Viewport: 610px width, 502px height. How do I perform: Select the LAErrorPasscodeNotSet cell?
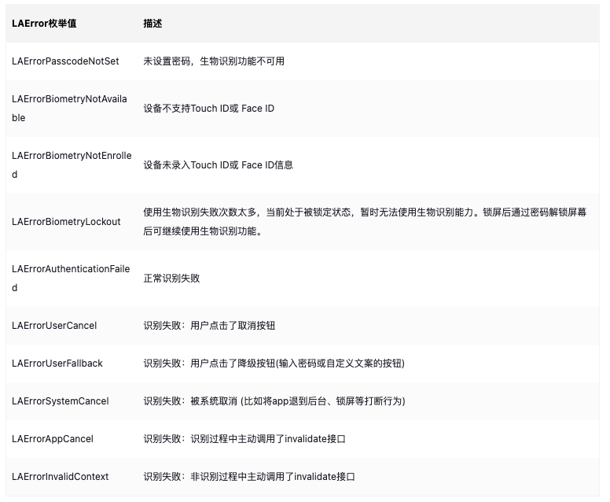(x=65, y=61)
